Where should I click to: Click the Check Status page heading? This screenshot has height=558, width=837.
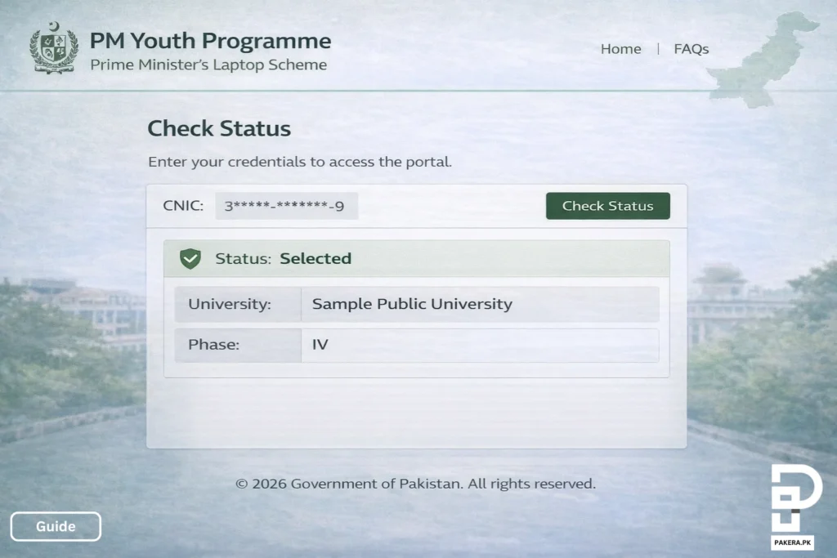pos(219,128)
